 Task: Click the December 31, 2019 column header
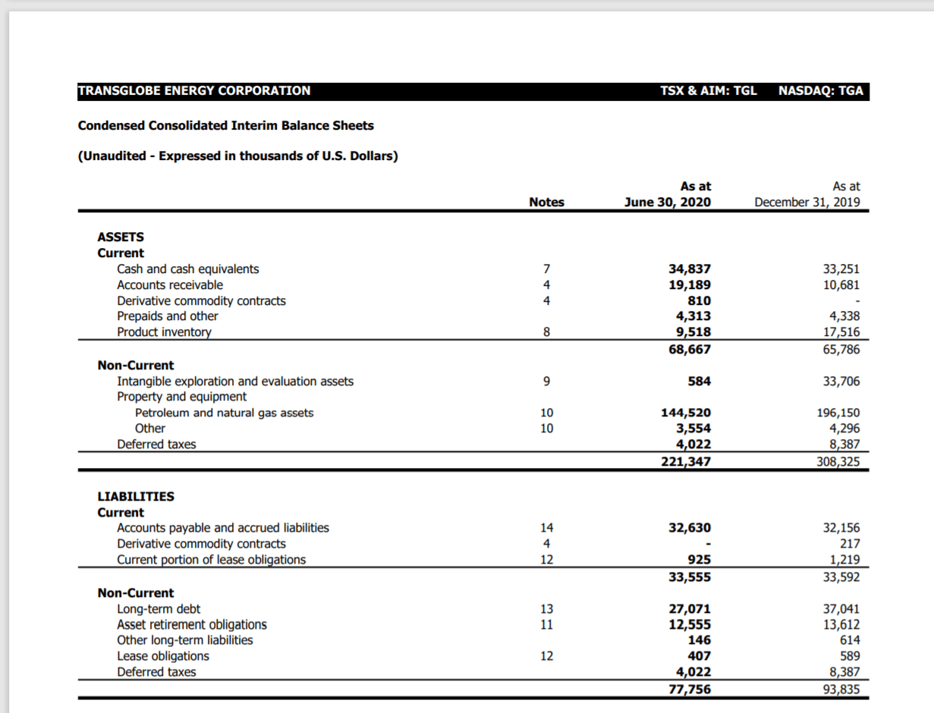[x=807, y=202]
